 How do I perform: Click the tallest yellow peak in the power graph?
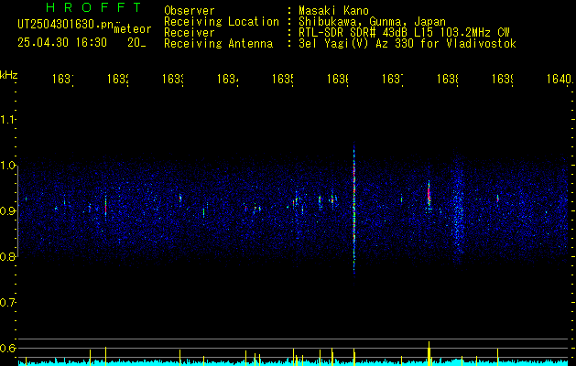(x=429, y=353)
